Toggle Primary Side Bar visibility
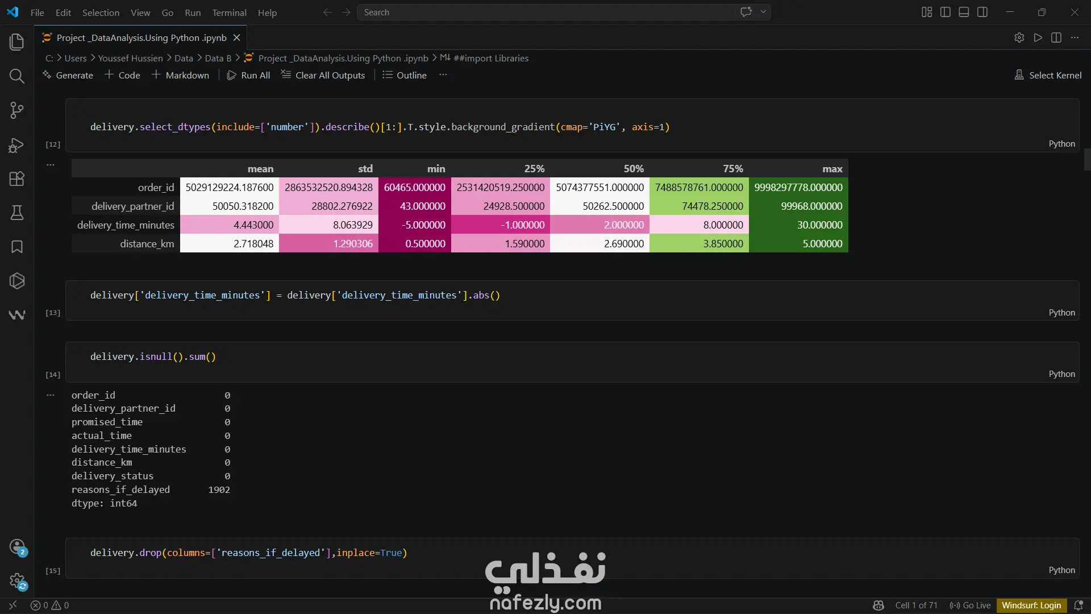 pyautogui.click(x=946, y=12)
